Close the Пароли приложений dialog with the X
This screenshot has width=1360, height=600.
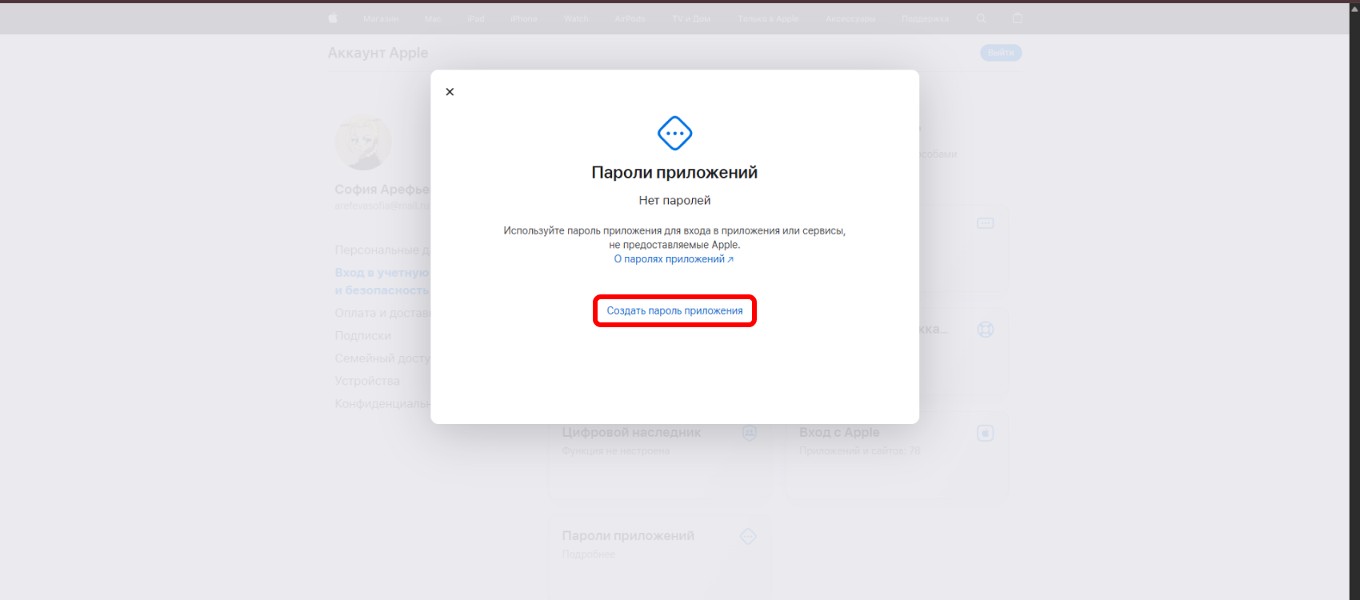pyautogui.click(x=450, y=92)
